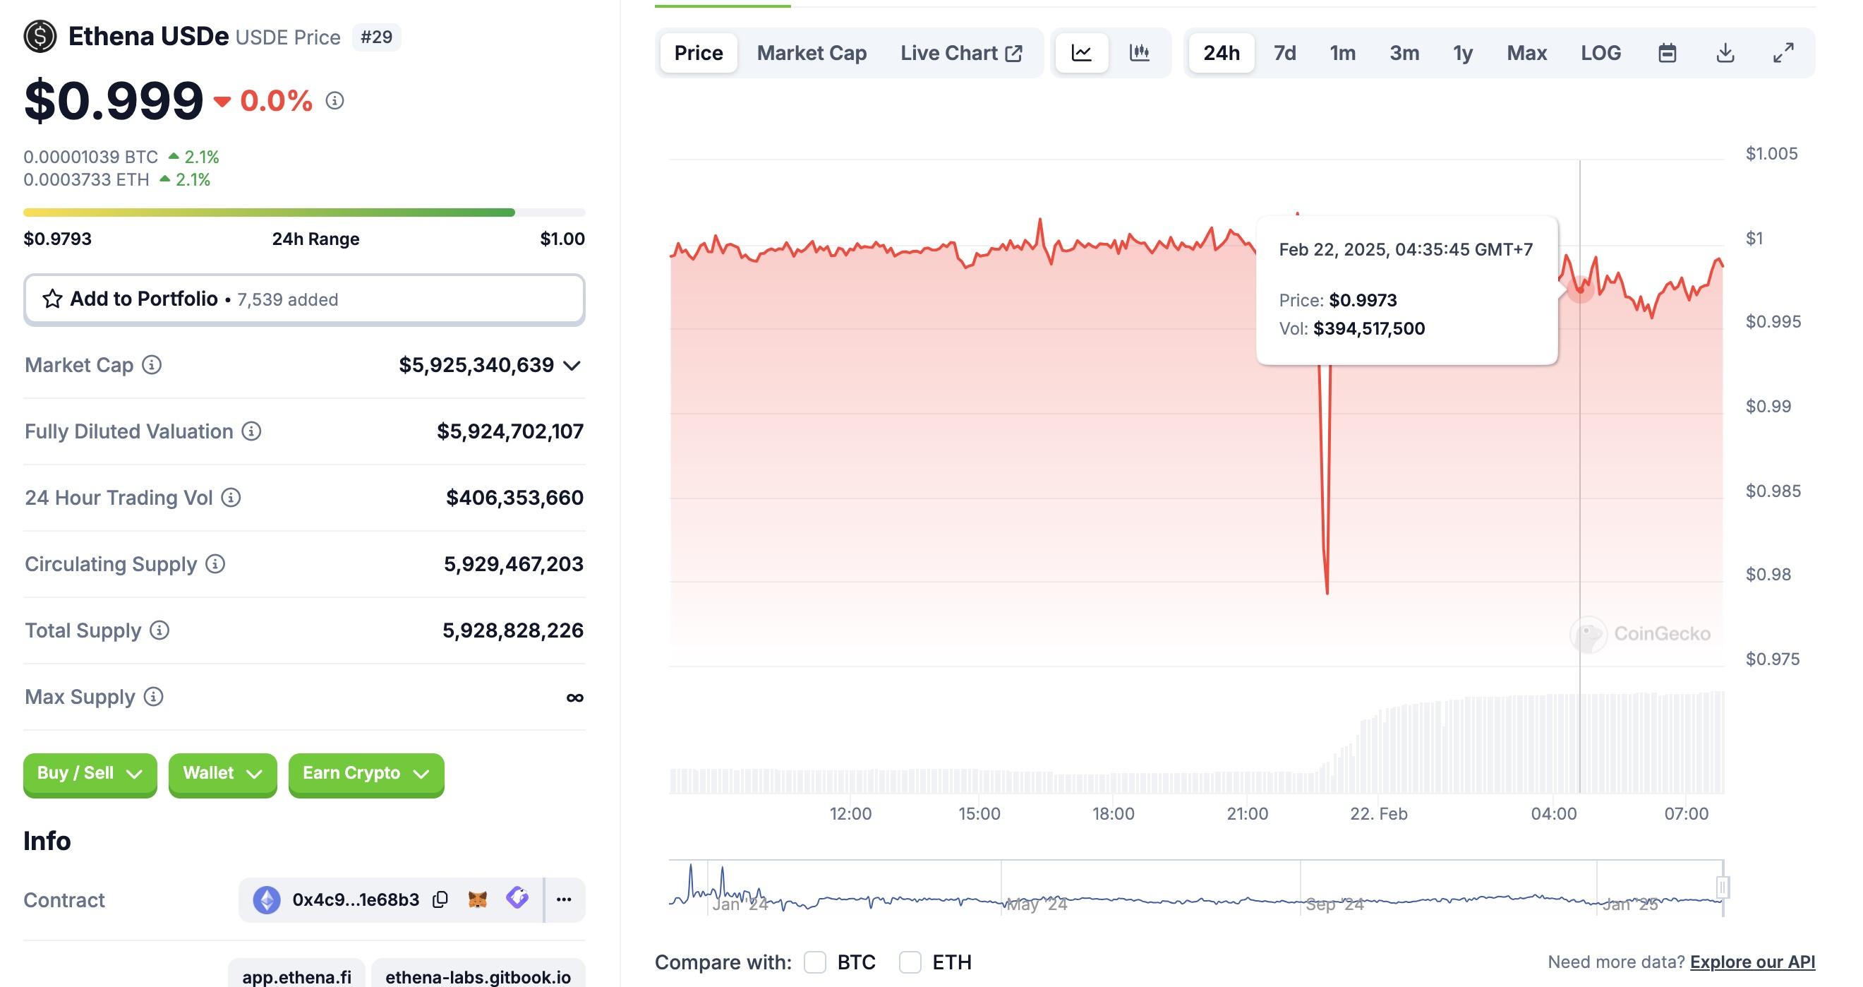This screenshot has width=1863, height=987.
Task: Click the #29 rank badge
Action: click(376, 37)
